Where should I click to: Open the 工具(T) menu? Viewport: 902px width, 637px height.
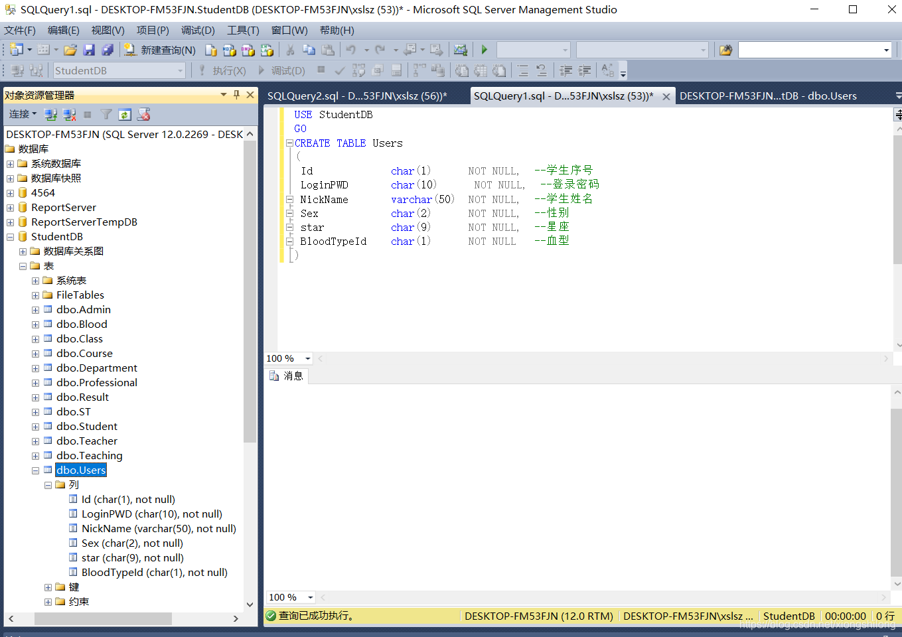pyautogui.click(x=243, y=31)
